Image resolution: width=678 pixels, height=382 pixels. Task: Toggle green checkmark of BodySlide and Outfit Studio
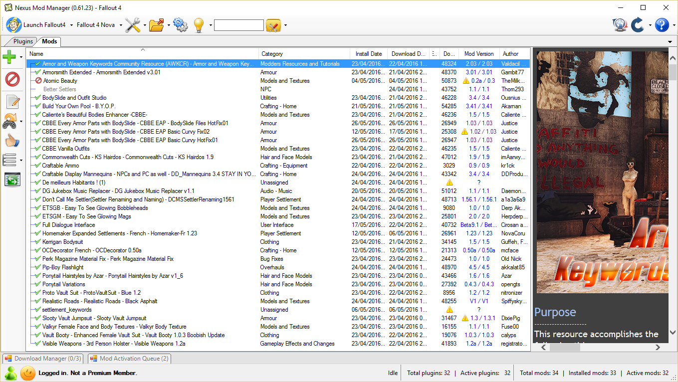tap(38, 98)
